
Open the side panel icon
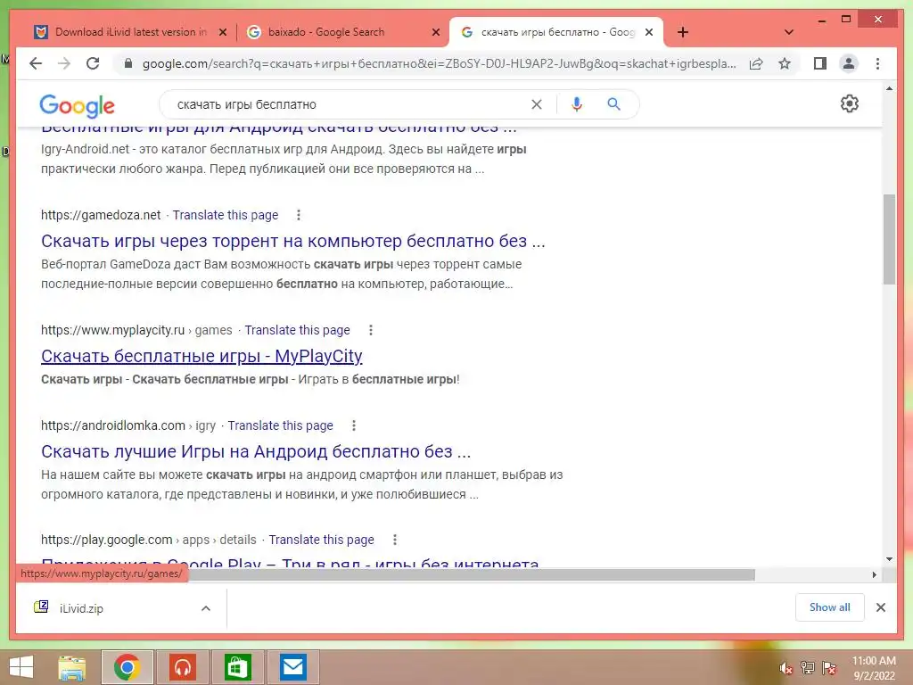coord(820,63)
